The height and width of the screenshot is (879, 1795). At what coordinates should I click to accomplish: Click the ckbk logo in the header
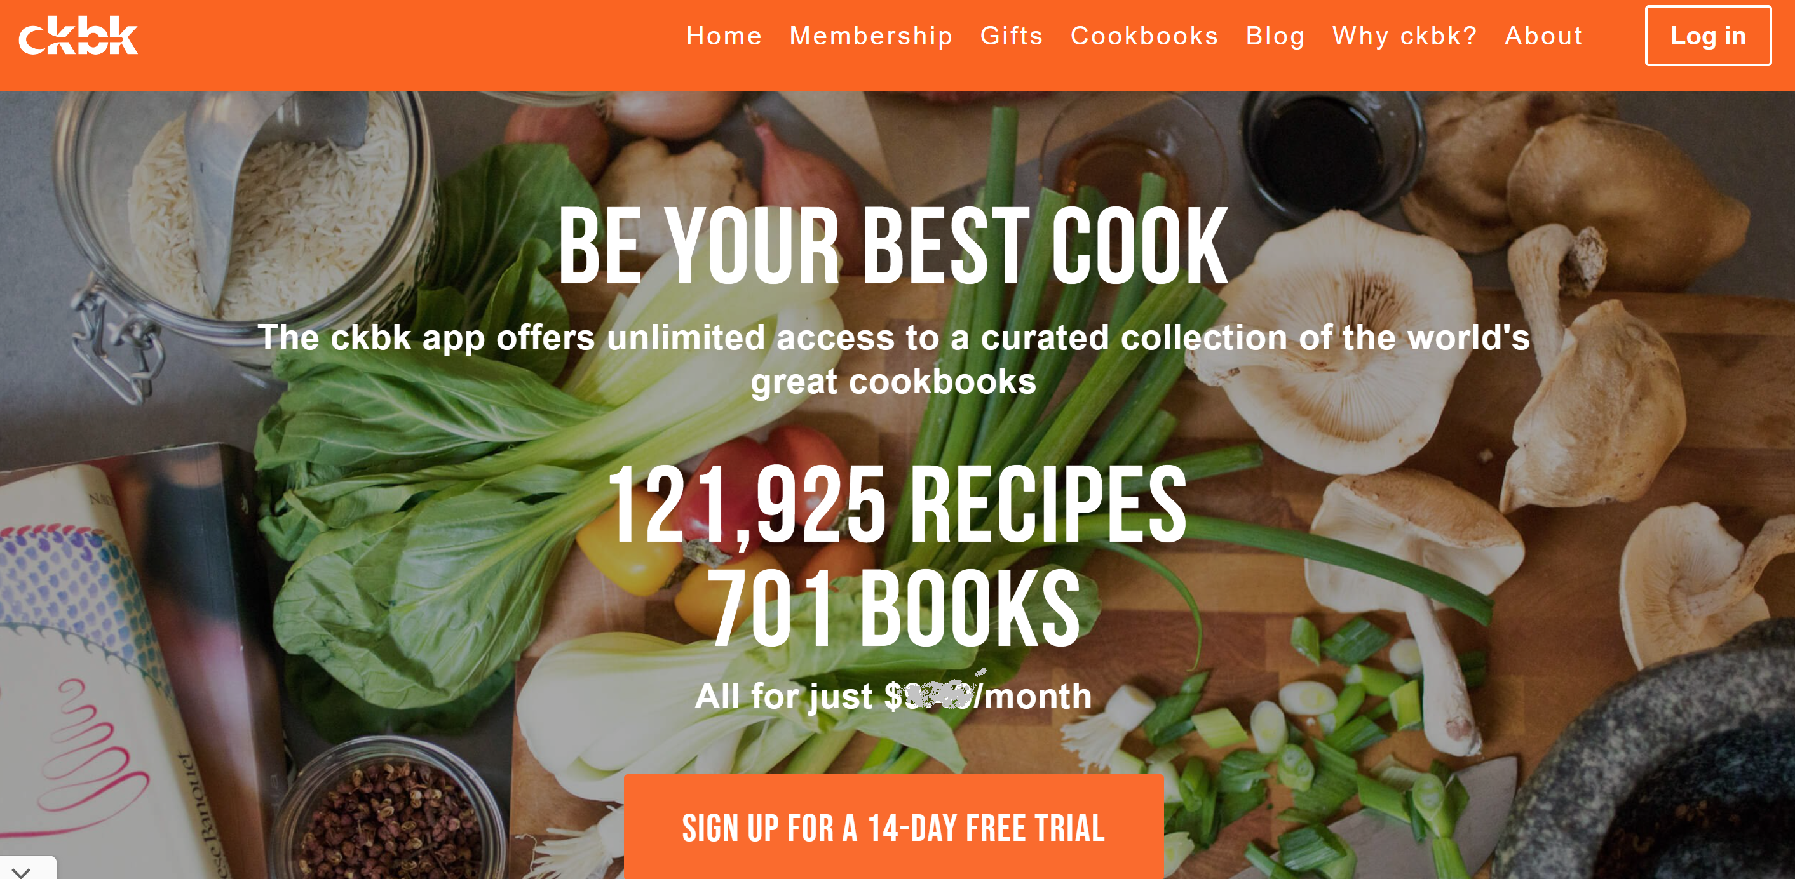(78, 36)
